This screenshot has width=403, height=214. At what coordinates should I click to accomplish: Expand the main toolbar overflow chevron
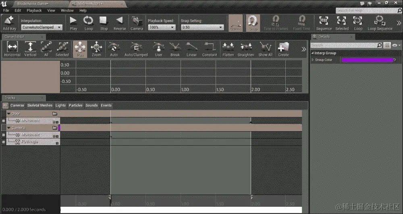(399, 23)
